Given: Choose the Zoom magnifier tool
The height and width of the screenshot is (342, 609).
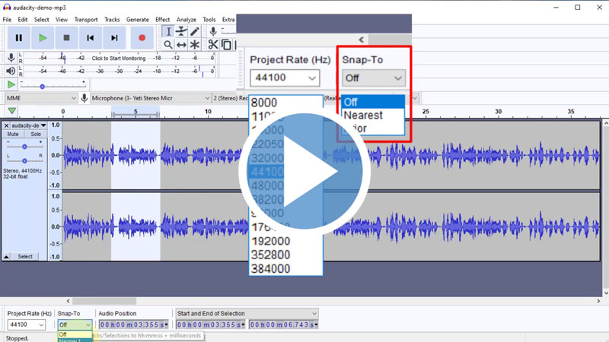Looking at the screenshot, I should [x=168, y=45].
